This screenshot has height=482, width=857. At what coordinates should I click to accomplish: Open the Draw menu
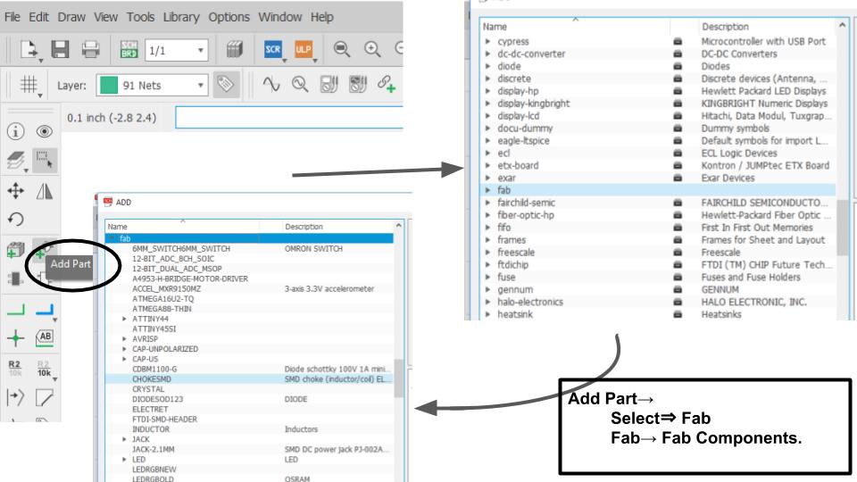point(71,17)
